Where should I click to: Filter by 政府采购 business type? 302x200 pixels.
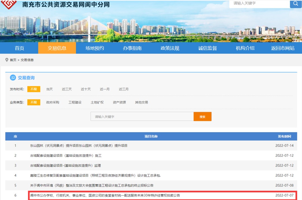pos(53,102)
